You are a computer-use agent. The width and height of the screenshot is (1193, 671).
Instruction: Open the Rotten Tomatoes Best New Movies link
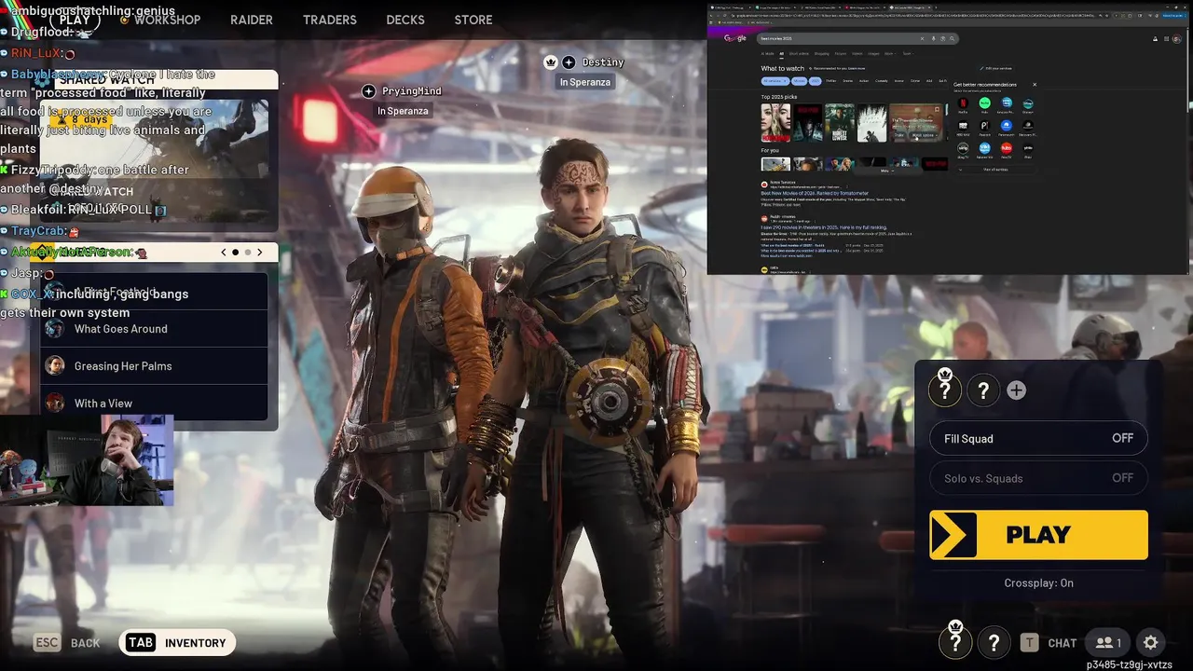tap(815, 193)
